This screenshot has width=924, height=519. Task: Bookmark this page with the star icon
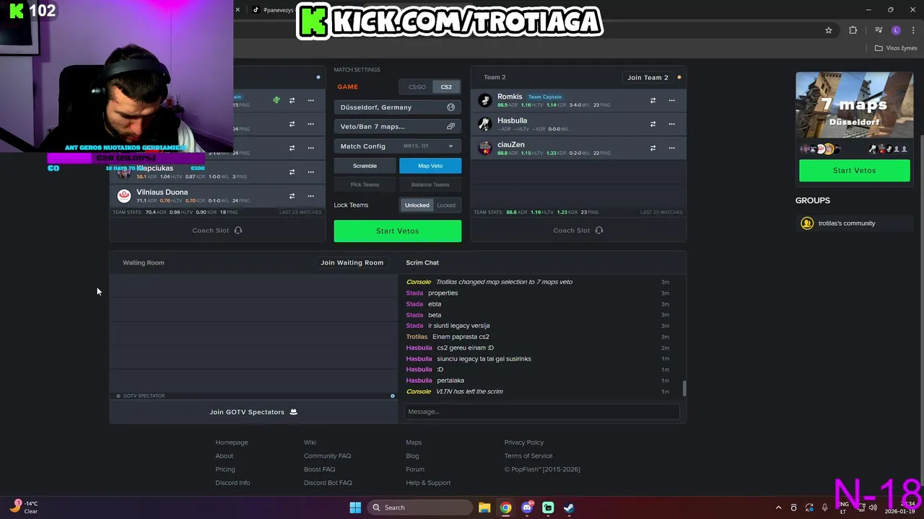829,30
